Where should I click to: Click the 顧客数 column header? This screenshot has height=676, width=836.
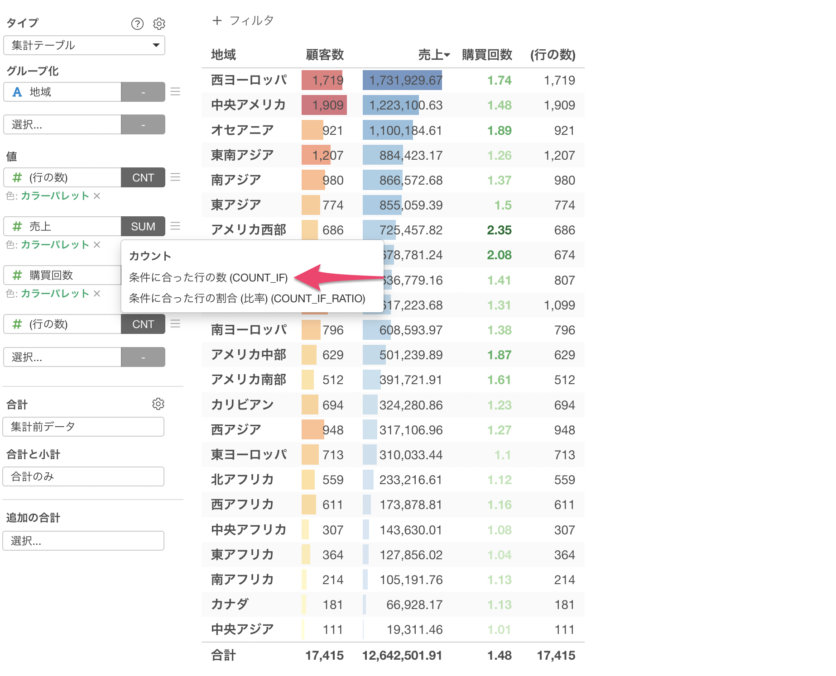coord(325,55)
